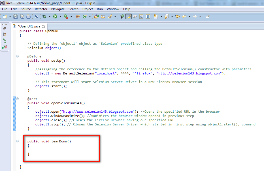This screenshot has height=171, width=264.
Task: Open the New Java Project wizard
Action: click(x=78, y=17)
